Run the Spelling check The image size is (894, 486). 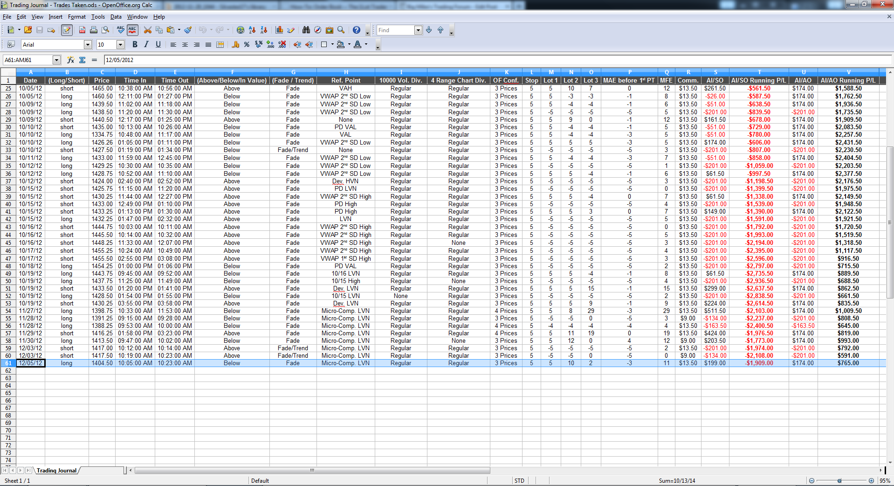121,30
